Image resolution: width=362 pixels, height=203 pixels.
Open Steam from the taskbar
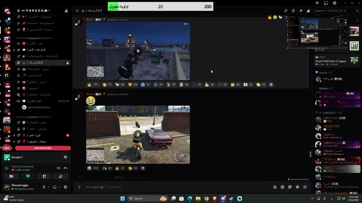[231, 198]
